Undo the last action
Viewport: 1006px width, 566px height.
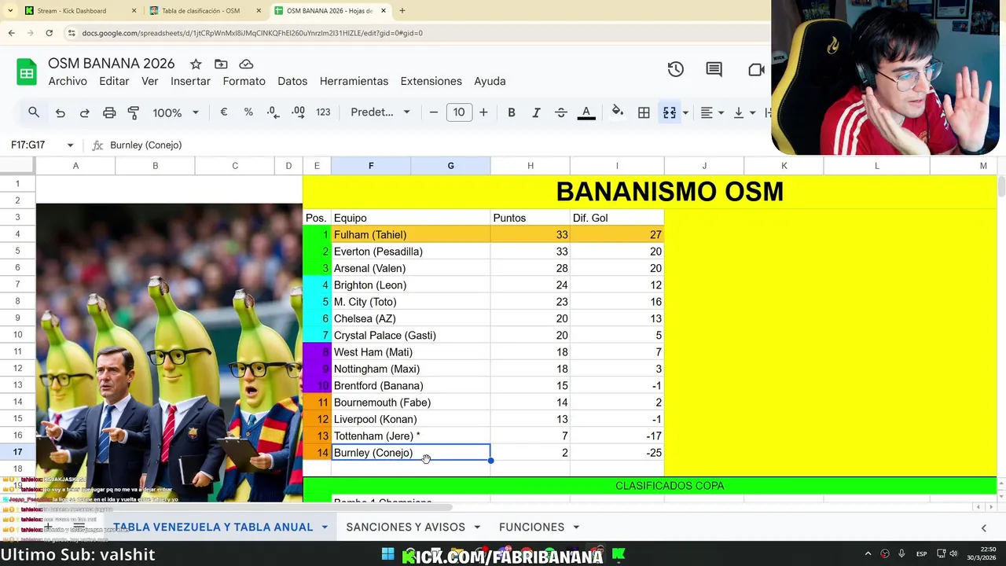click(60, 112)
